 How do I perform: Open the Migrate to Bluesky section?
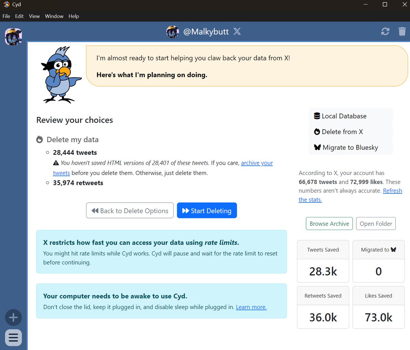tap(351, 147)
